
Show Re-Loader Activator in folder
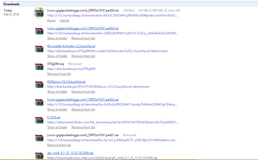click(57, 56)
